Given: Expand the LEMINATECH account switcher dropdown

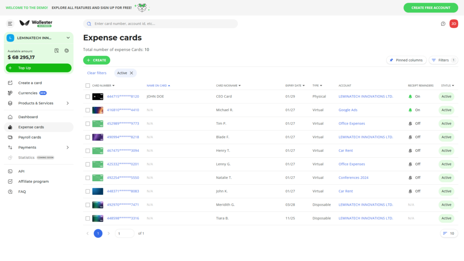Looking at the screenshot, I should [68, 38].
